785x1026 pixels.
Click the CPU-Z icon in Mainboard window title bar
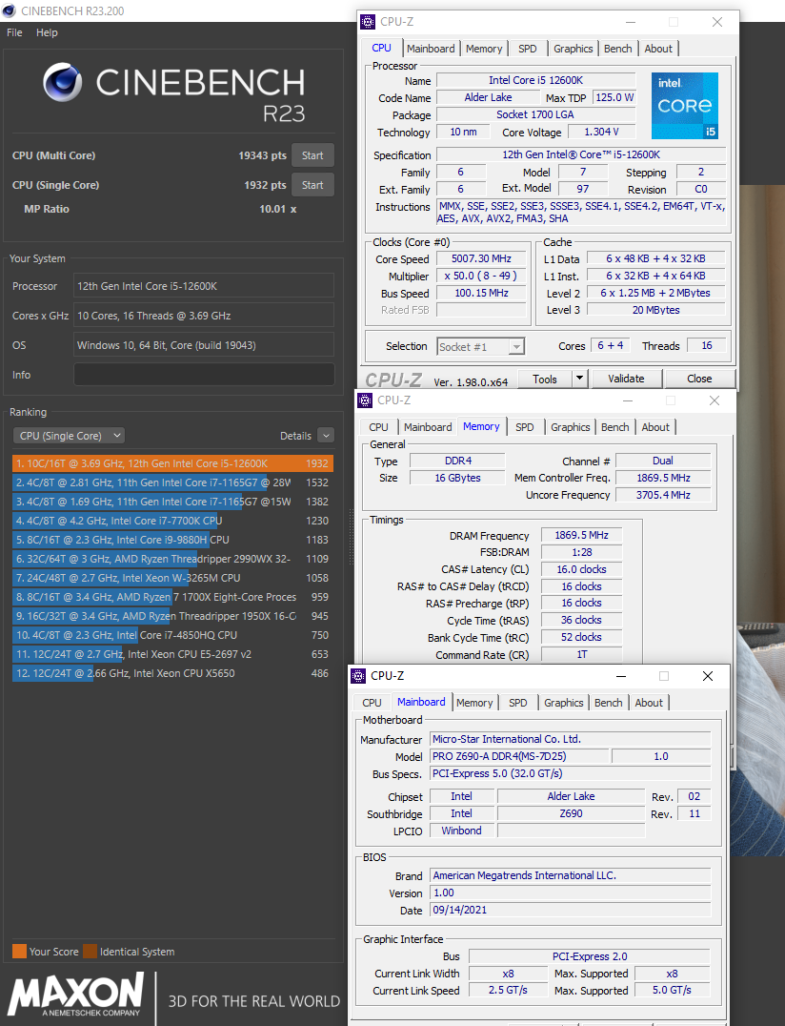point(358,675)
